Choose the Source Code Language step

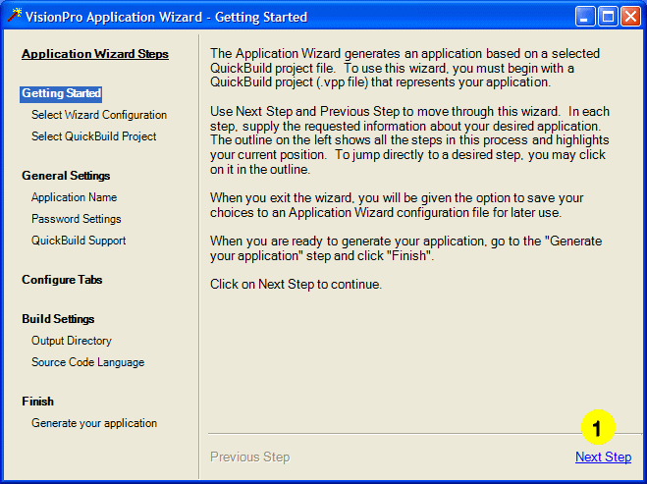click(x=87, y=362)
